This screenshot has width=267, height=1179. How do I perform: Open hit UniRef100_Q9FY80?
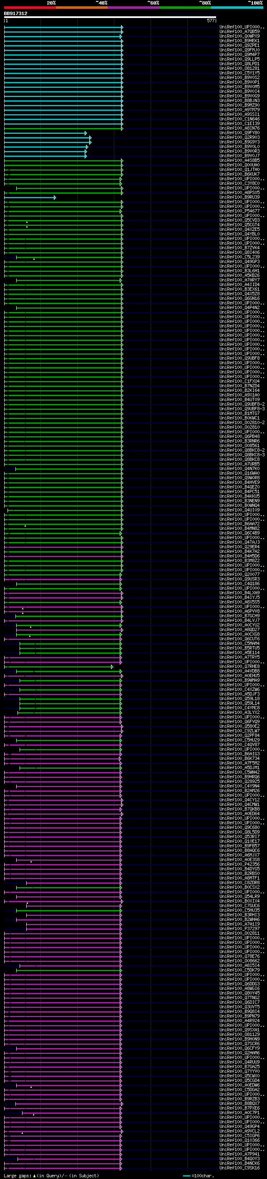click(239, 133)
